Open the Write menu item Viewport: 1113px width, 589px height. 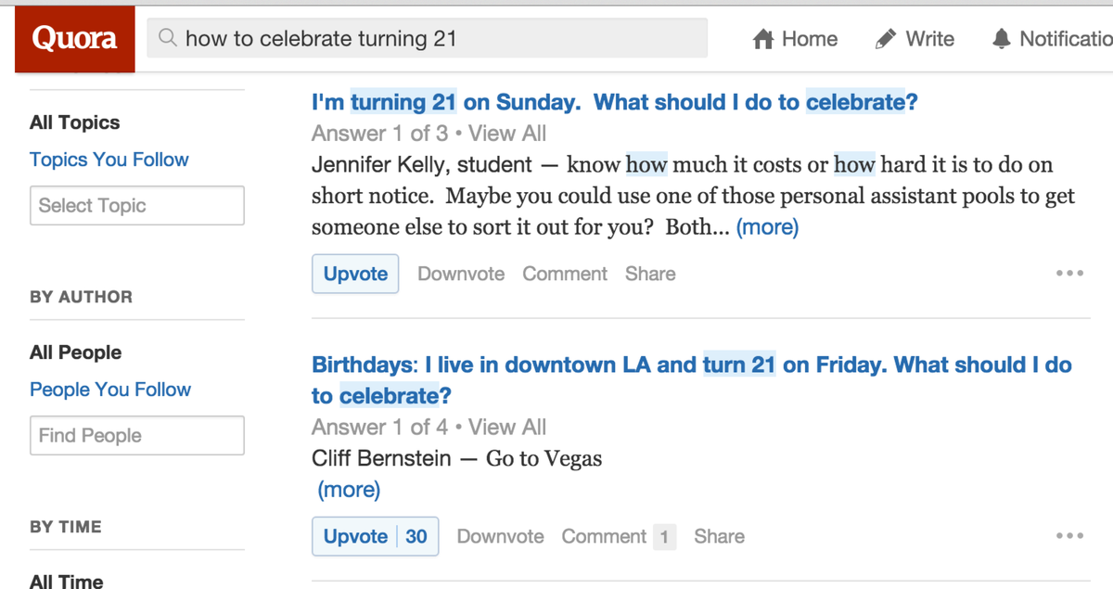pyautogui.click(x=915, y=39)
